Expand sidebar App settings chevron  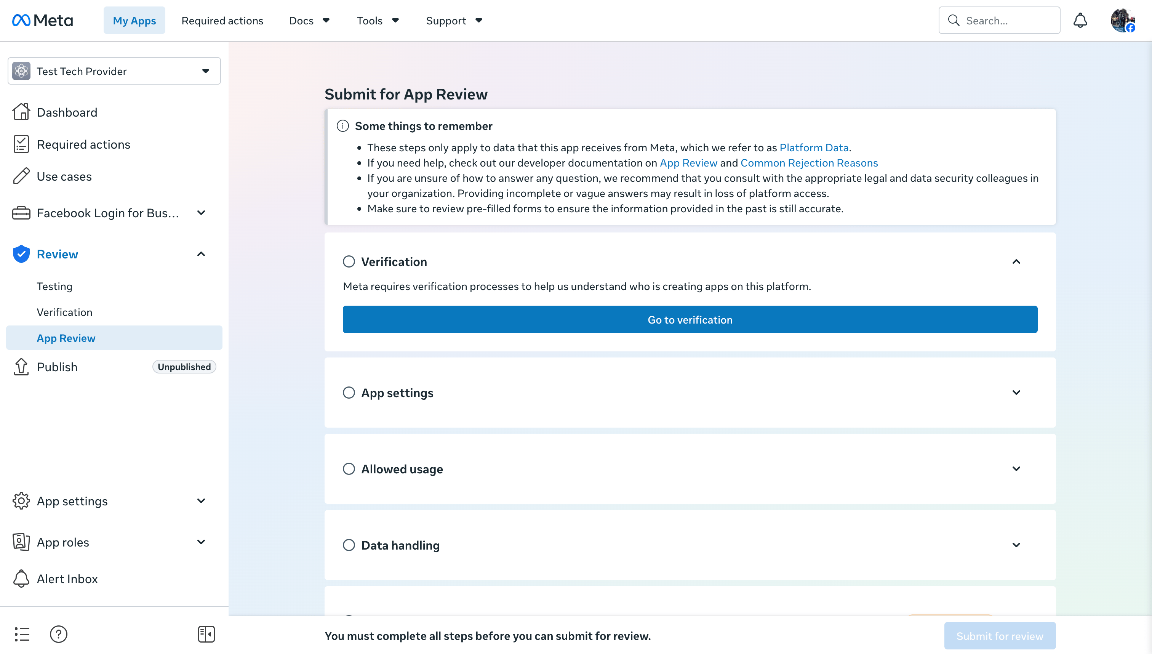(x=201, y=501)
